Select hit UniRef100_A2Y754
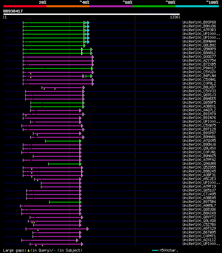222x253 pixels. 199,60
